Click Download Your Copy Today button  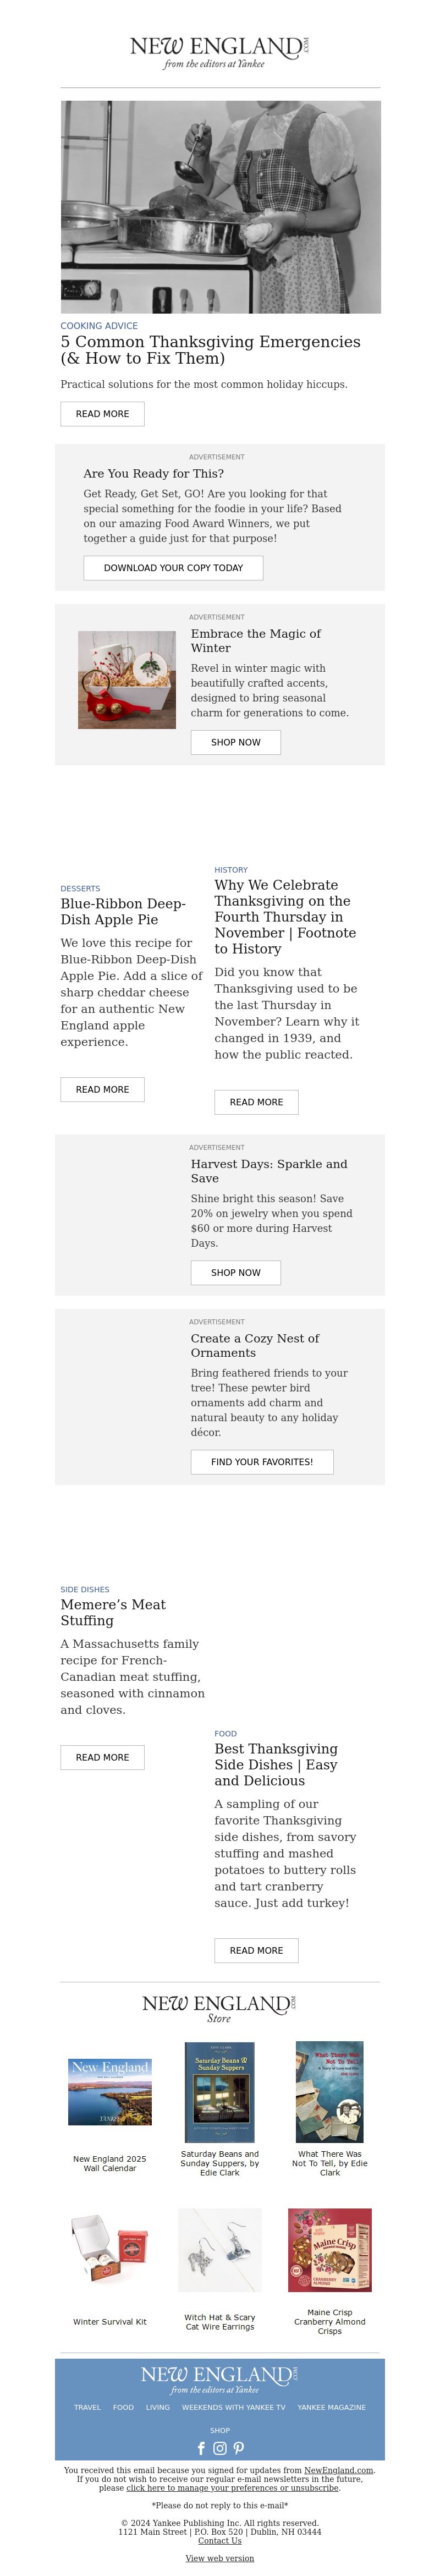pyautogui.click(x=173, y=567)
